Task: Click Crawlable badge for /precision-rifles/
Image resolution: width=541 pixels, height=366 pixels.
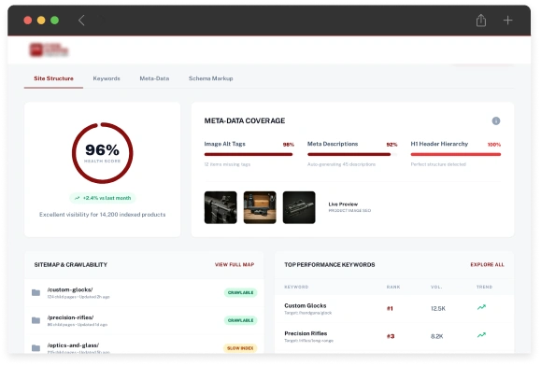Action: pyautogui.click(x=240, y=320)
